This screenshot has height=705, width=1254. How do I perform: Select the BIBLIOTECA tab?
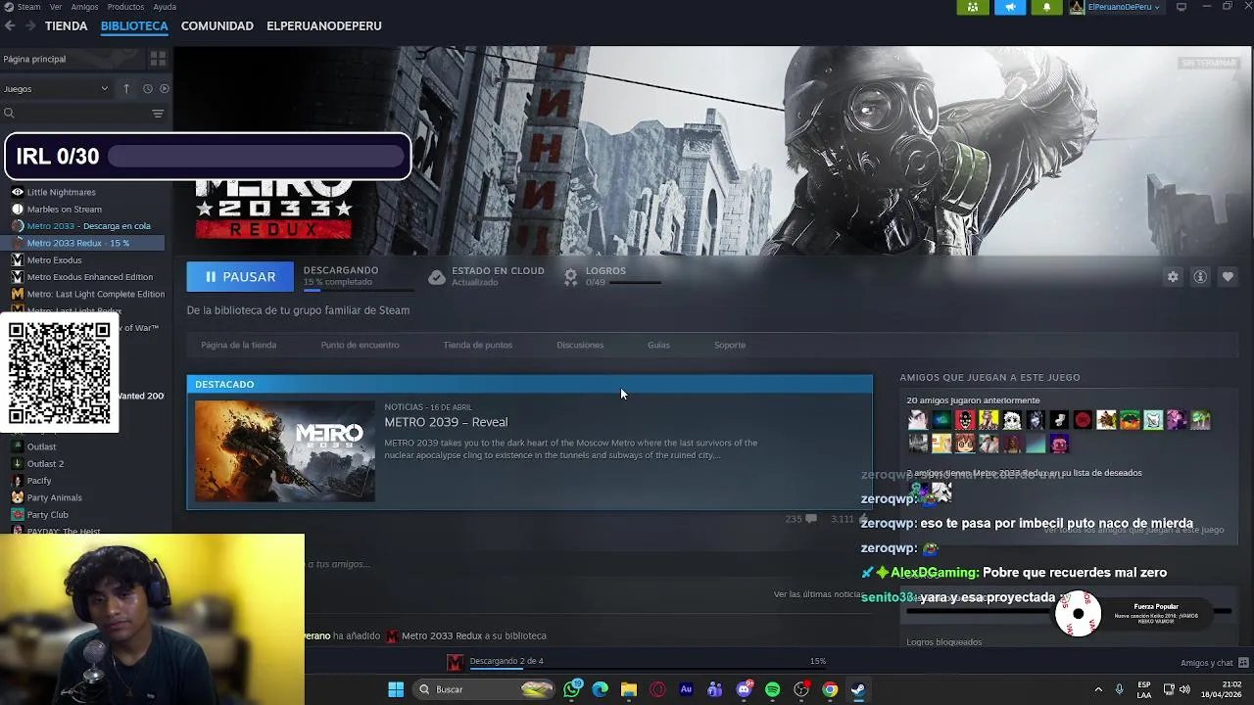click(134, 26)
